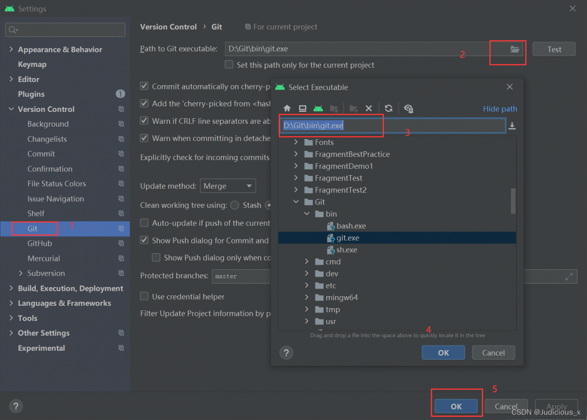The width and height of the screenshot is (587, 420).
Task: Click the help question mark in Settings window bottom
Action: click(x=16, y=406)
